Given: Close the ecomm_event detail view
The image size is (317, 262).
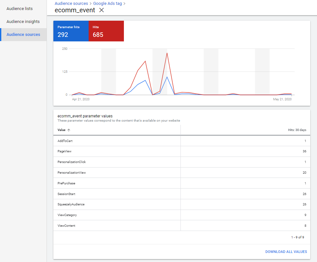Looking at the screenshot, I should 102,10.
